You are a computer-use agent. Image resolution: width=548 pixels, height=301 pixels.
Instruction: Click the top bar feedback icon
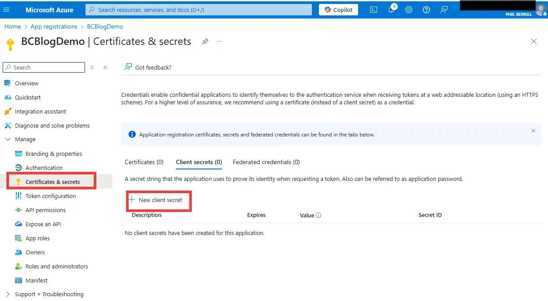pyautogui.click(x=444, y=10)
